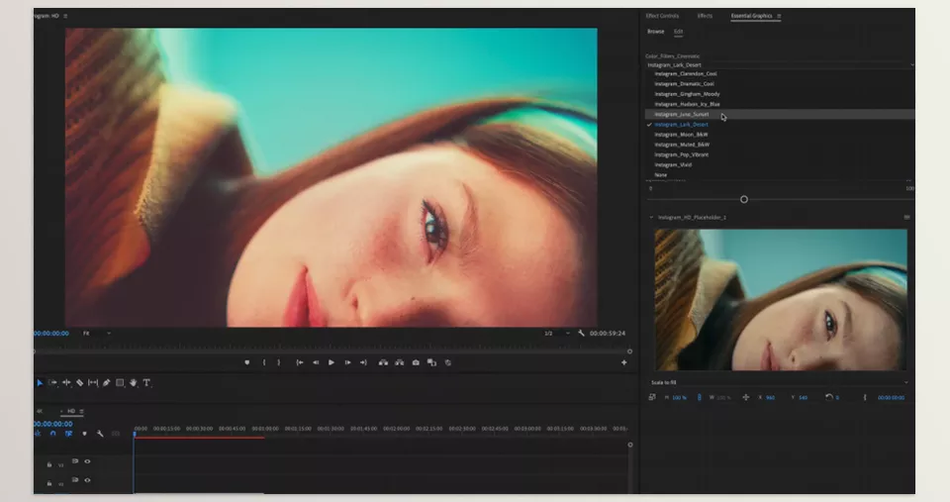The width and height of the screenshot is (950, 502).
Task: Click the timeline playhead timecode 00:00:00:00
Action: click(x=52, y=424)
